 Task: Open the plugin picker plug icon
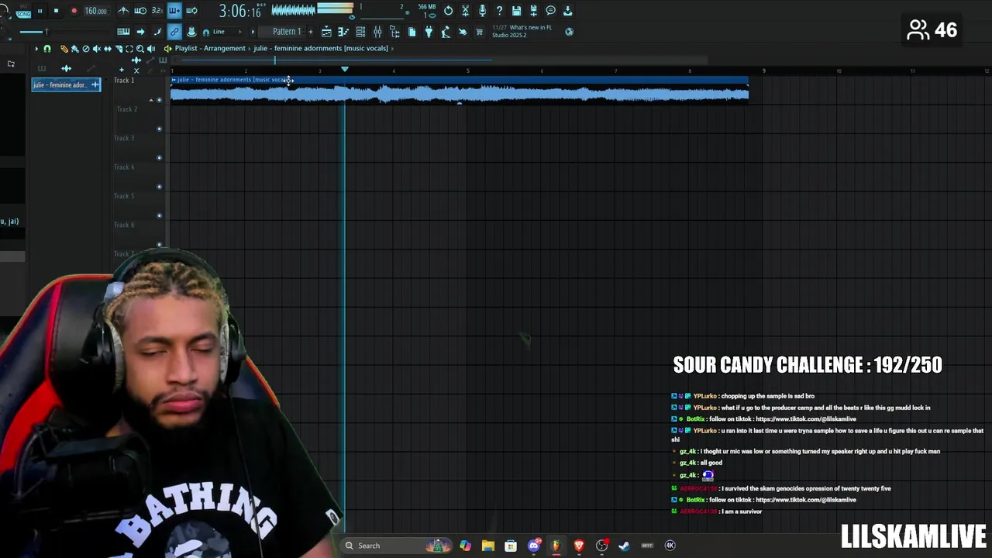click(x=429, y=32)
